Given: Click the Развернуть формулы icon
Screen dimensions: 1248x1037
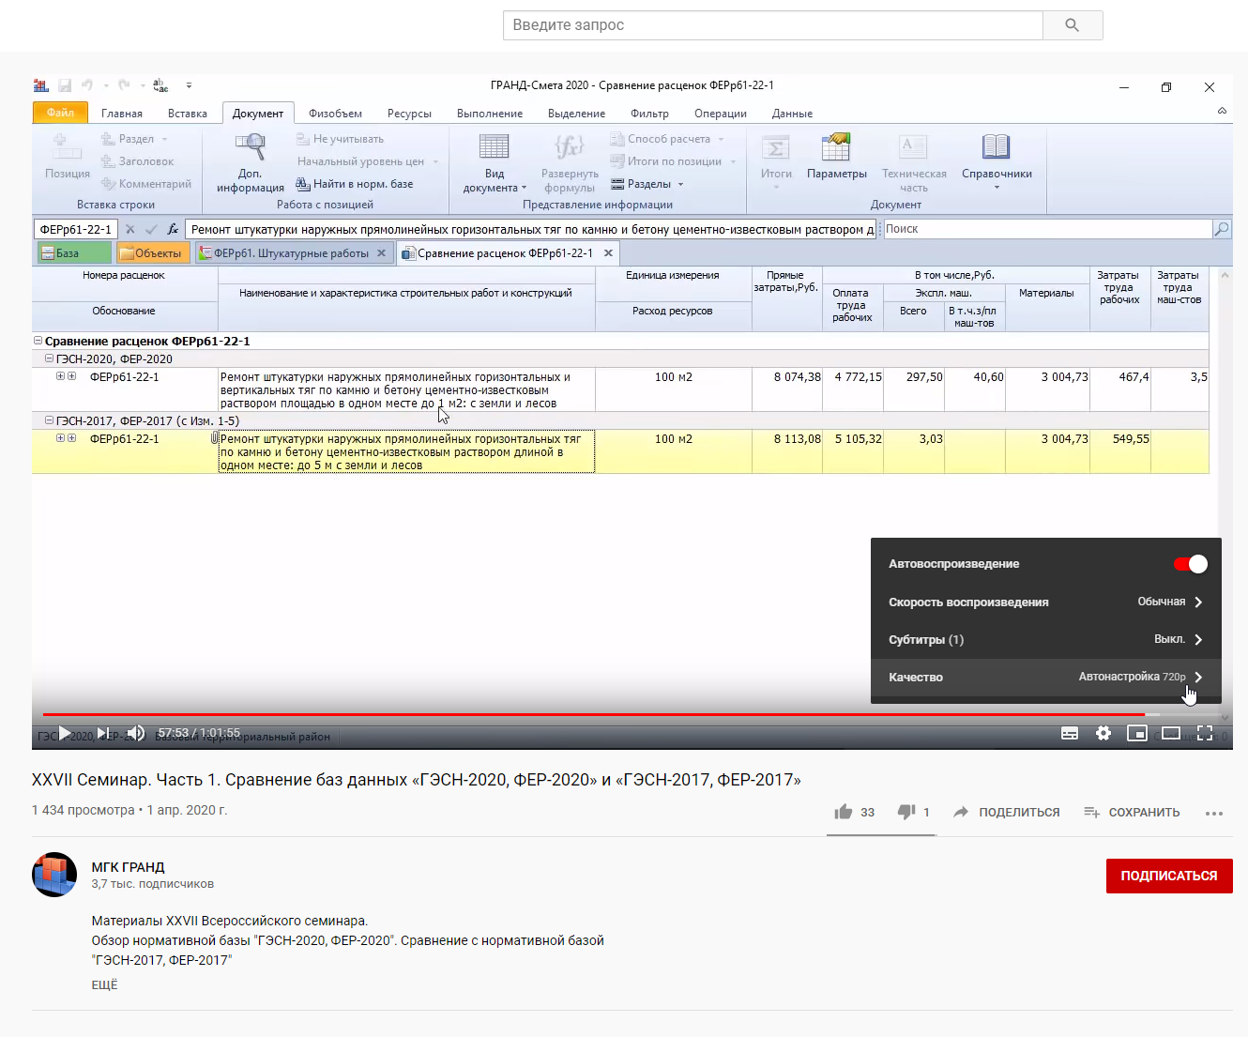Looking at the screenshot, I should click(570, 146).
